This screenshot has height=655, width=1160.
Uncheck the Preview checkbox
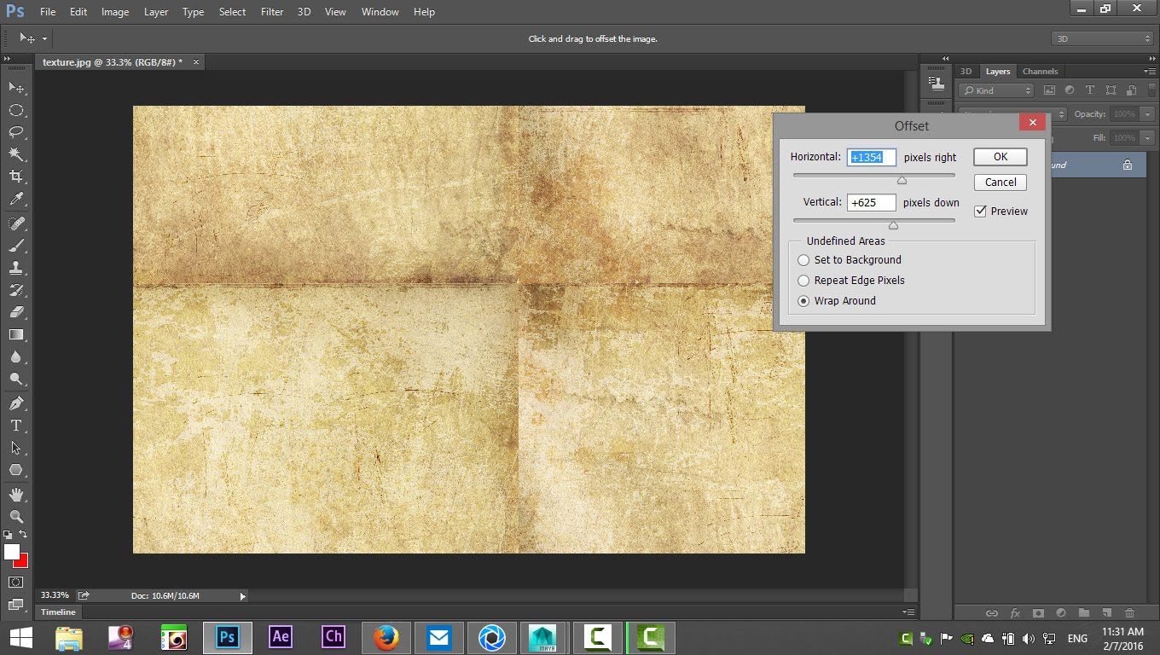point(981,212)
